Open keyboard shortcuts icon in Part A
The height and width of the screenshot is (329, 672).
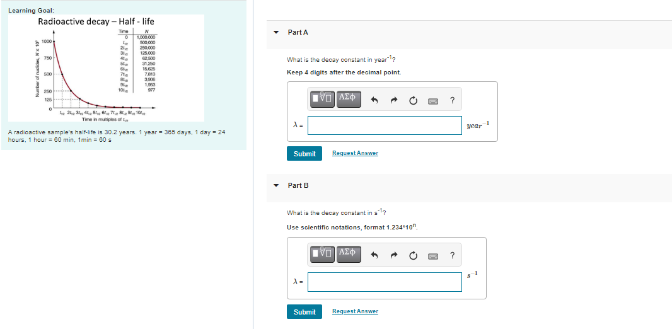tap(433, 101)
